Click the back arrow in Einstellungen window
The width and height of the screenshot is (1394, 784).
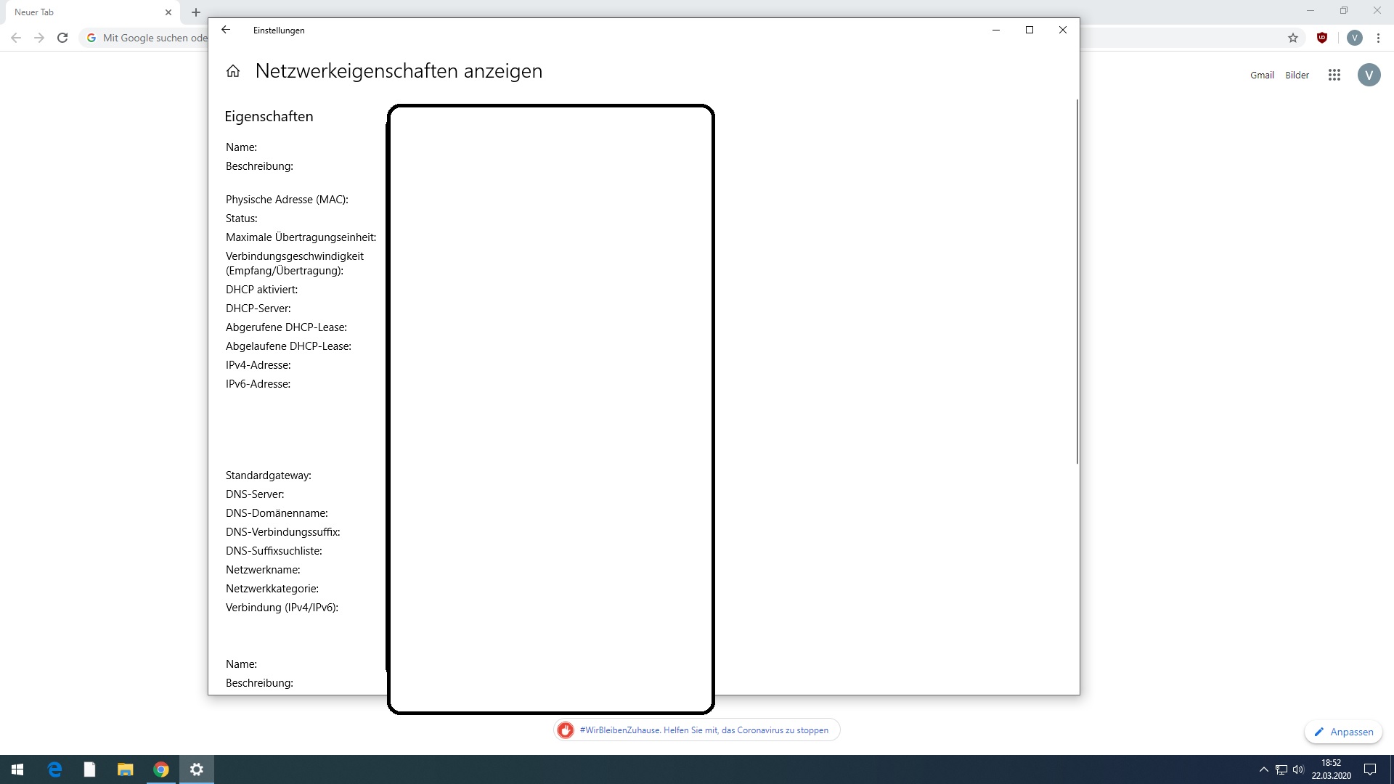(226, 30)
